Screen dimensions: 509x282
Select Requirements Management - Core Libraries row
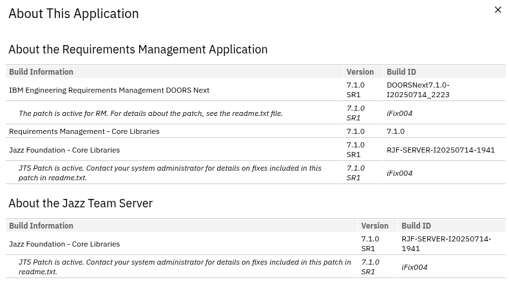click(84, 131)
